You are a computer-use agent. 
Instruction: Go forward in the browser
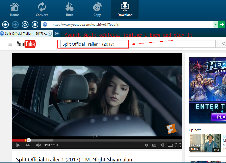coord(15,25)
